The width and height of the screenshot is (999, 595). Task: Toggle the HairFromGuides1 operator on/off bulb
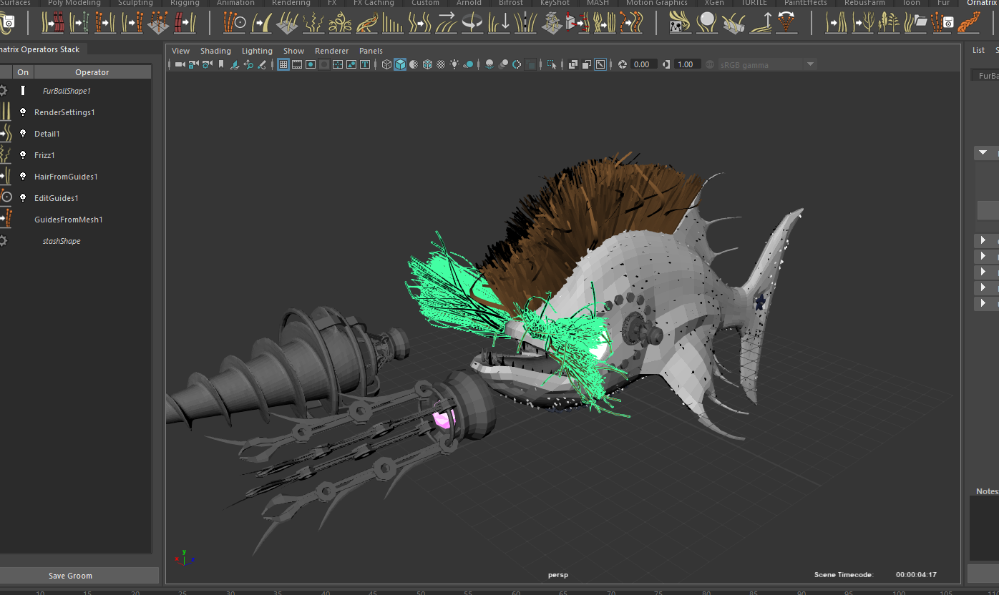(x=23, y=177)
